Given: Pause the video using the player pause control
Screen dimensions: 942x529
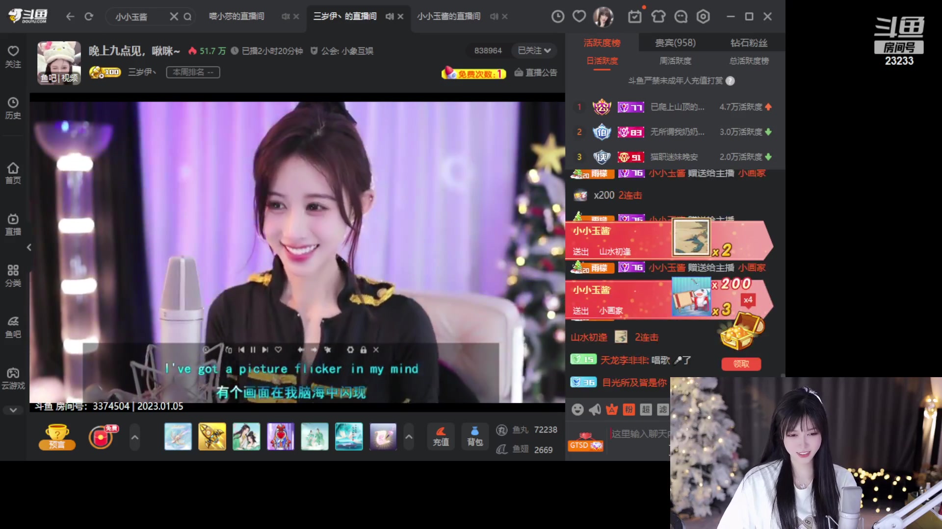Looking at the screenshot, I should 253,350.
